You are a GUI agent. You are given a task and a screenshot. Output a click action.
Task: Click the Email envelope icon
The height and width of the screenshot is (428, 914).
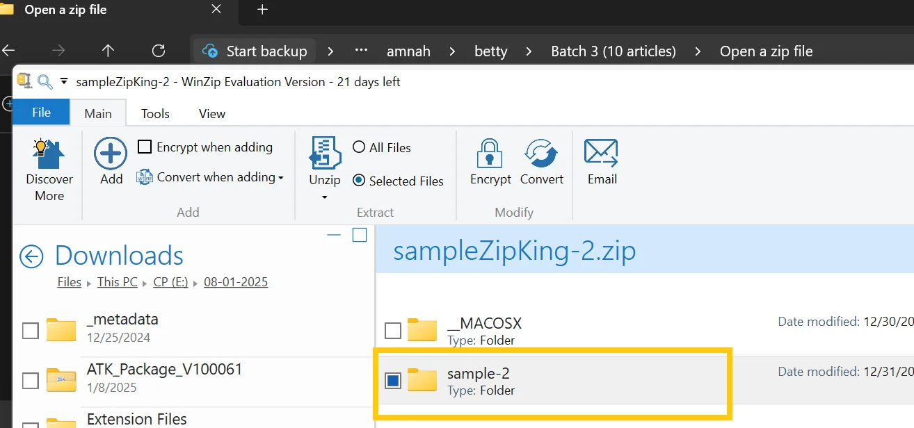click(x=602, y=153)
